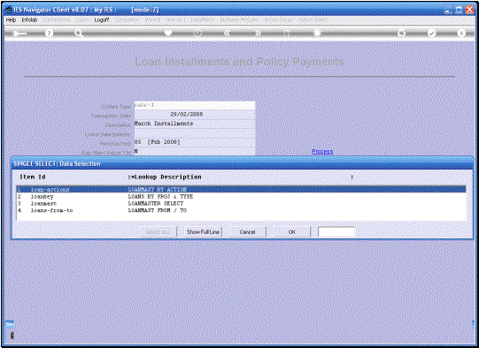Screen dimensions: 479x348
Task: Select the loanmast row
Action: tap(241, 203)
